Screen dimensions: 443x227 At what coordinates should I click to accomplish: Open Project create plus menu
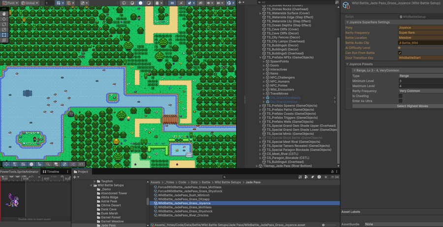click(x=76, y=177)
